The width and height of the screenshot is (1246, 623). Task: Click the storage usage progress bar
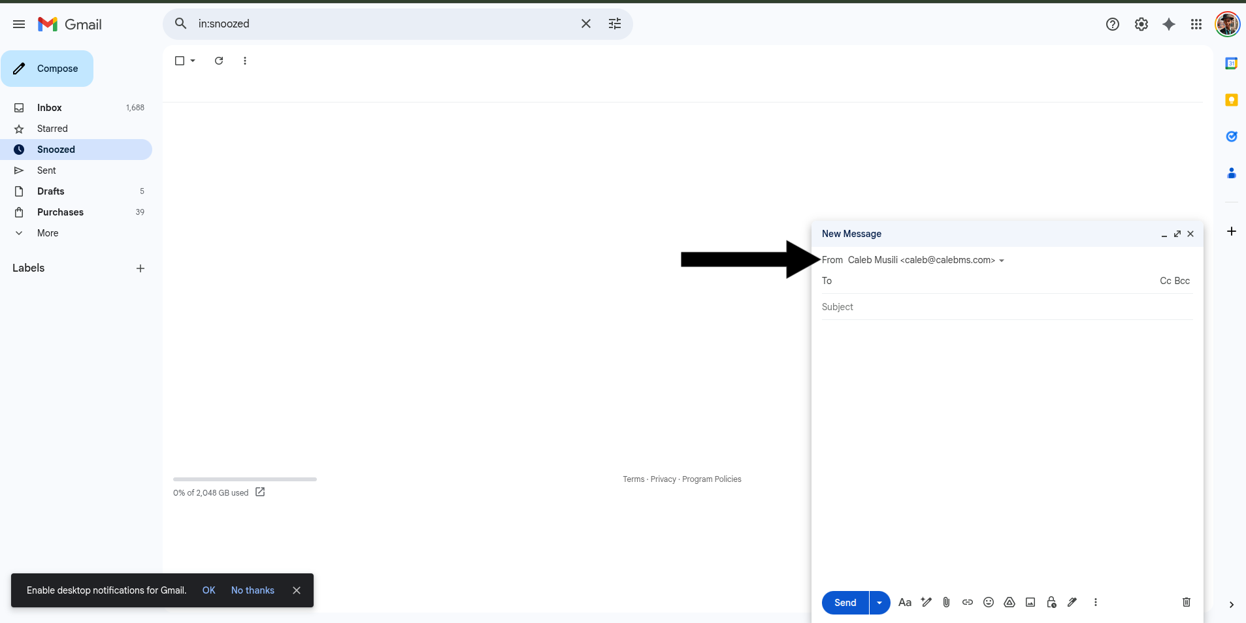pyautogui.click(x=245, y=479)
